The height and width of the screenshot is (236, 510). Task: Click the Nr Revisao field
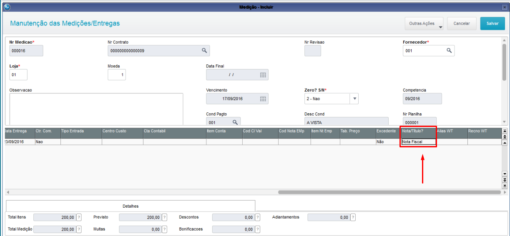tap(313, 50)
